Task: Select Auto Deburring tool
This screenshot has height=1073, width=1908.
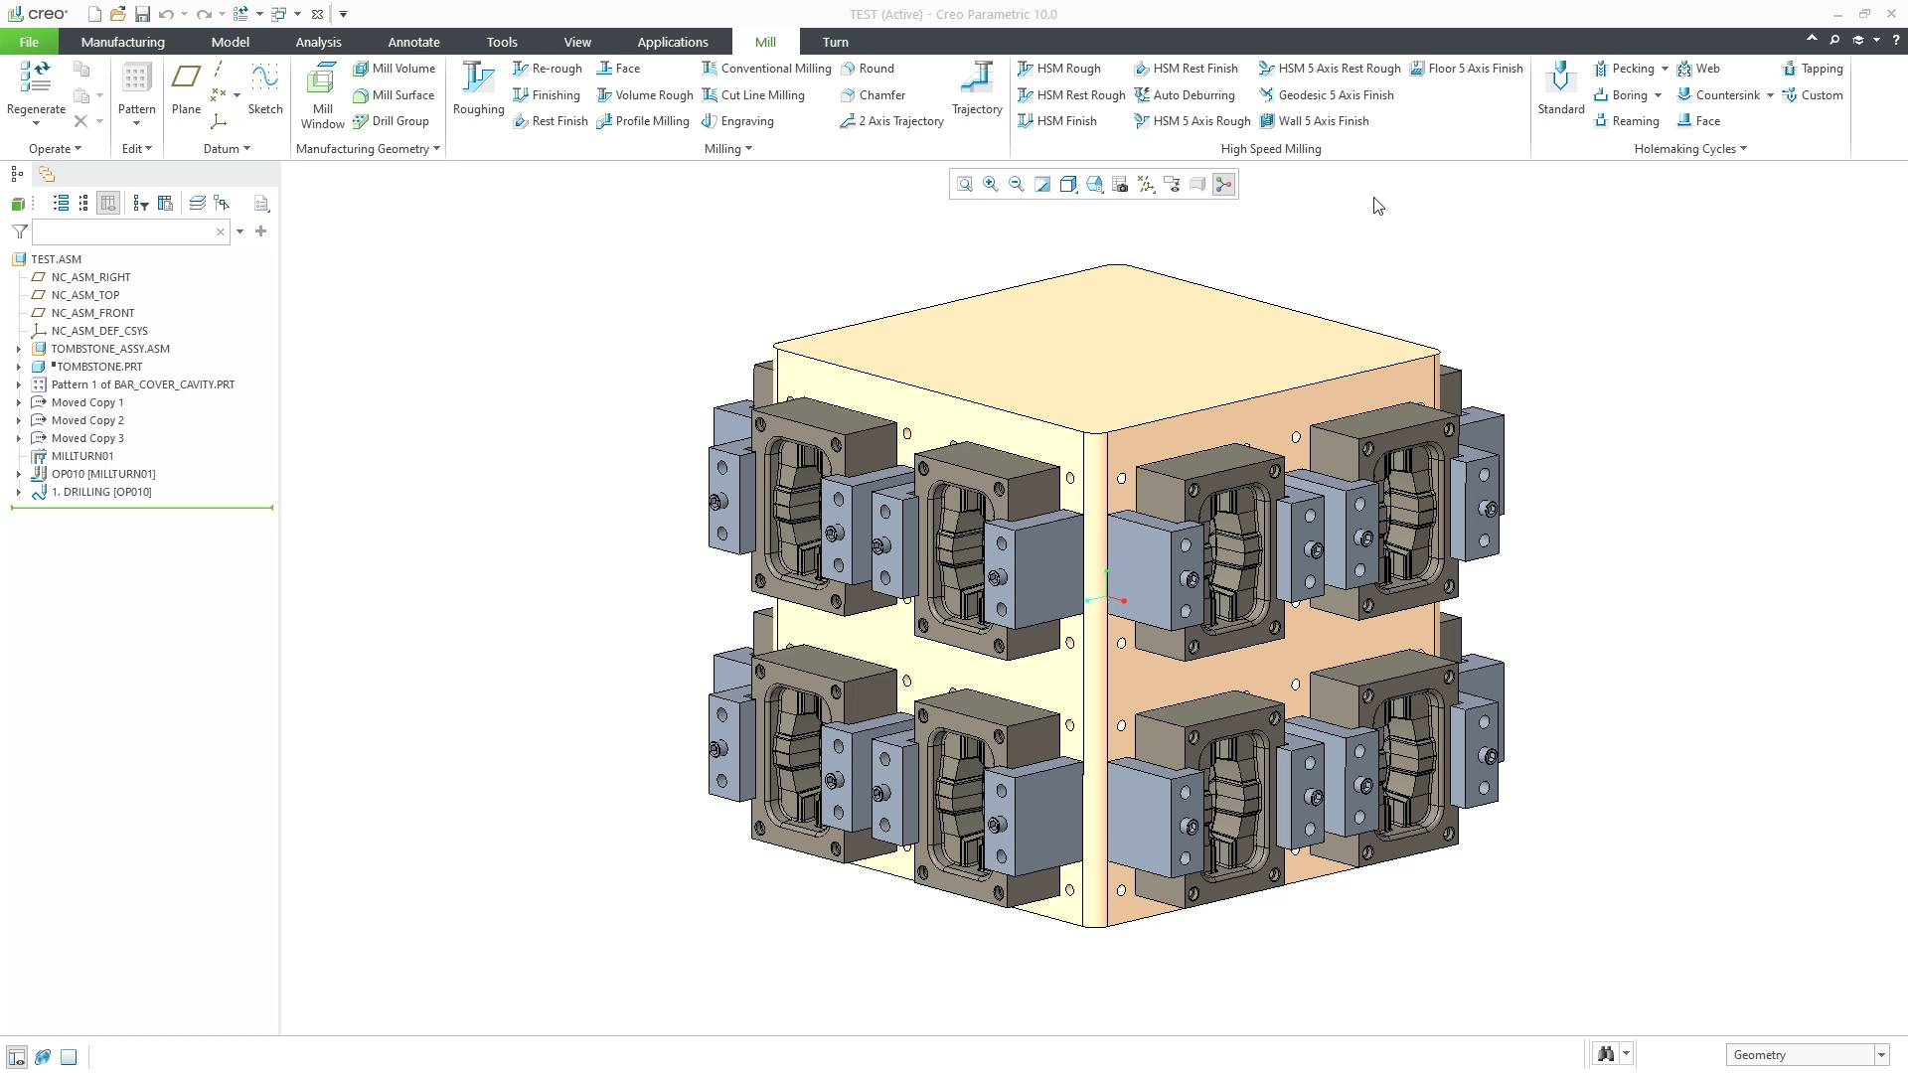Action: point(1185,95)
